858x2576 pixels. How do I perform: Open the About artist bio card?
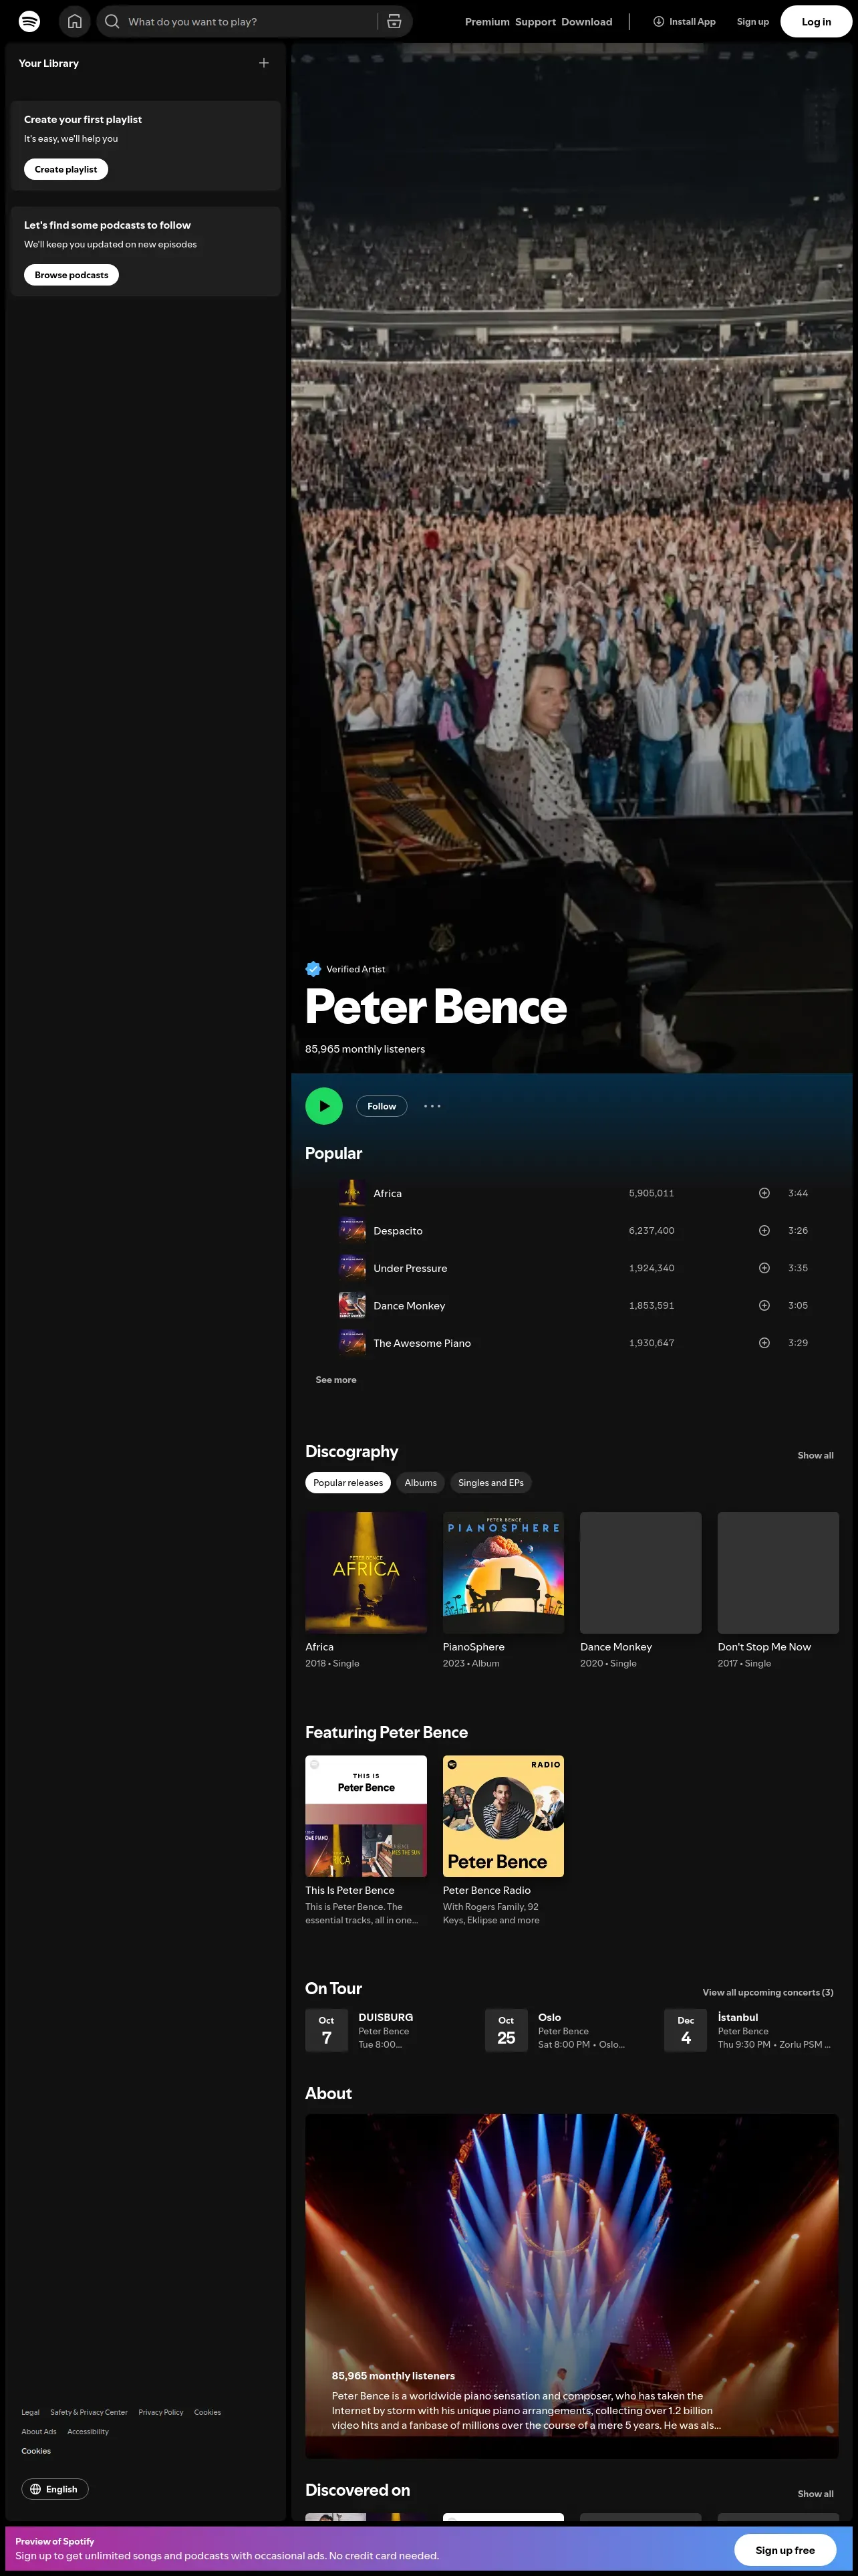pos(571,2285)
